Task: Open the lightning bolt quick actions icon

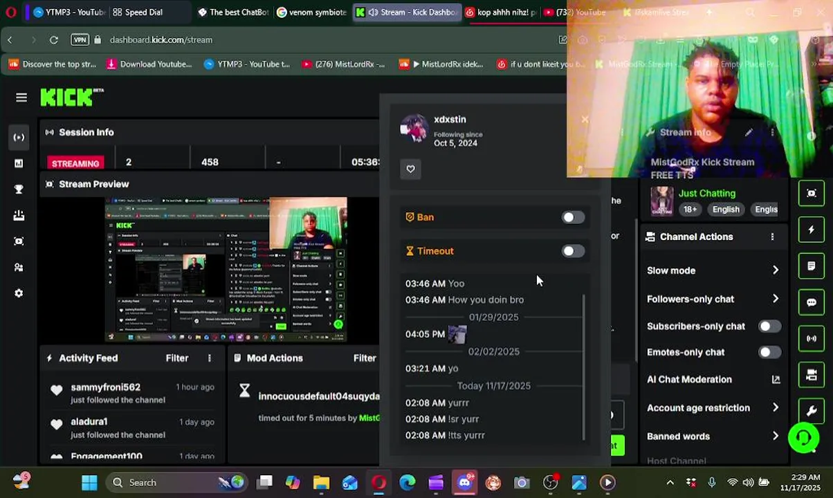Action: pyautogui.click(x=812, y=230)
